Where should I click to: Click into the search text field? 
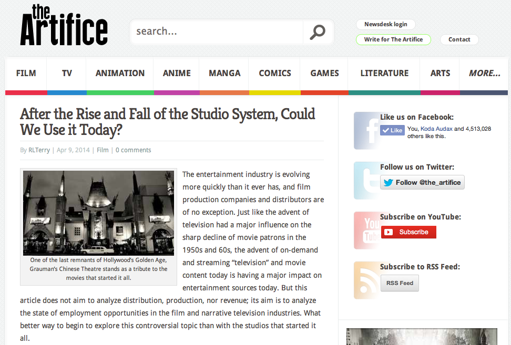pos(216,32)
